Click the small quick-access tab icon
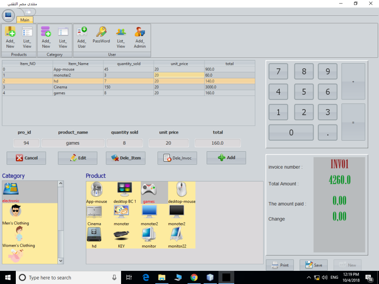The width and height of the screenshot is (379, 284). tap(29, 12)
